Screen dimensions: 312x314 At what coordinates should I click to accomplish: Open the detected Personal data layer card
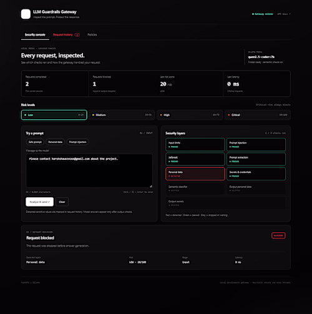click(x=195, y=174)
